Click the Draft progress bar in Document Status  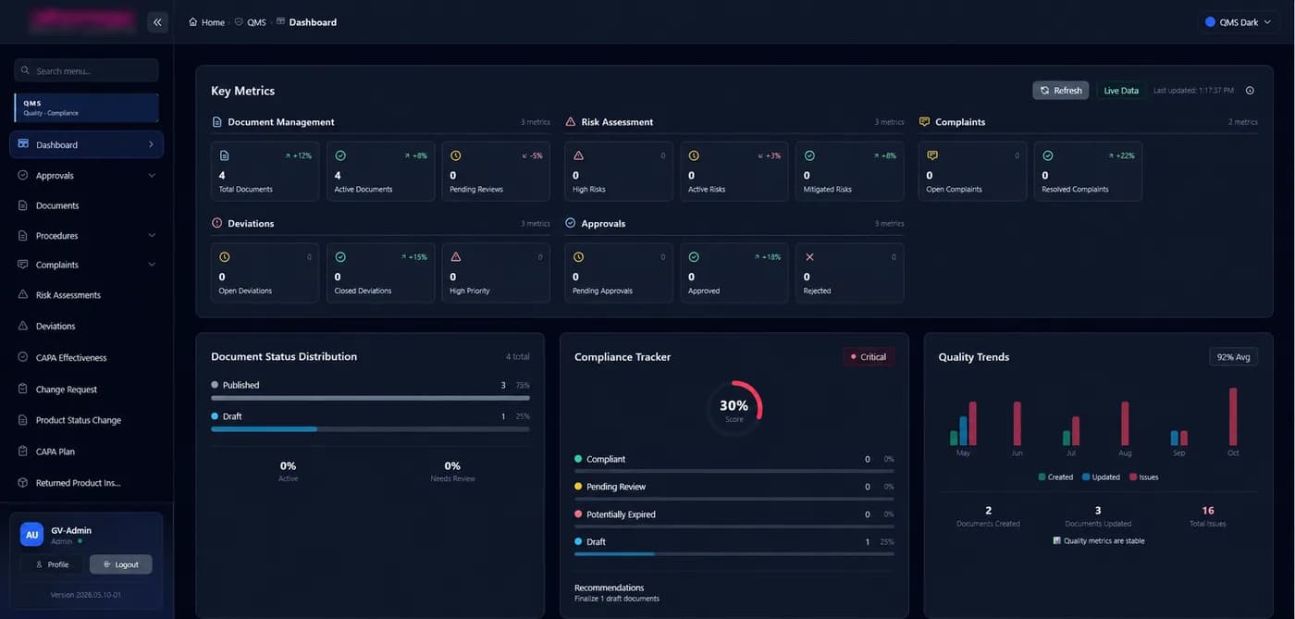tap(370, 429)
